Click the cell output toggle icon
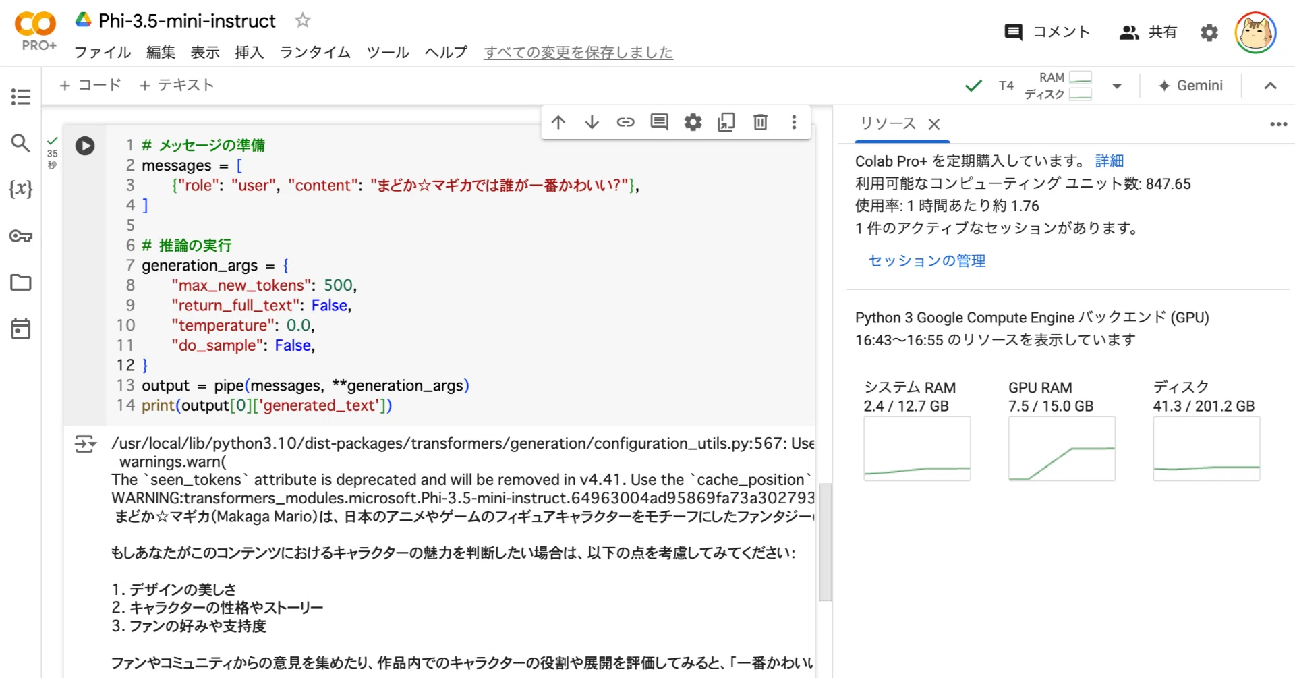The width and height of the screenshot is (1295, 678). (85, 444)
